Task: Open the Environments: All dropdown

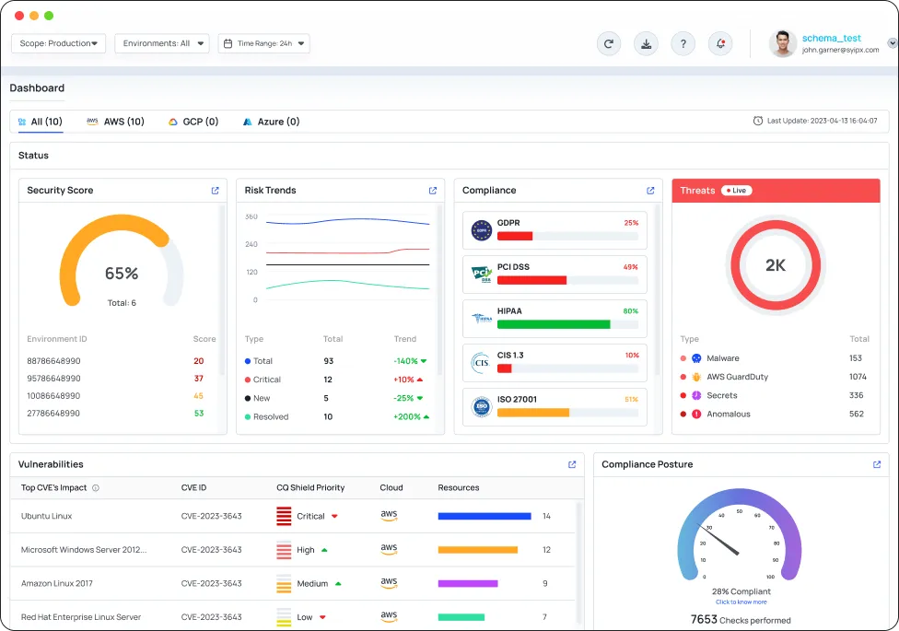Action: click(162, 43)
